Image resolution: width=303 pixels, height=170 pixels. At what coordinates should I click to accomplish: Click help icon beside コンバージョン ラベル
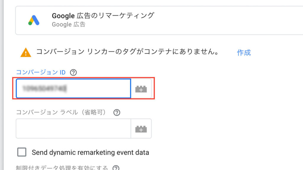point(117,112)
